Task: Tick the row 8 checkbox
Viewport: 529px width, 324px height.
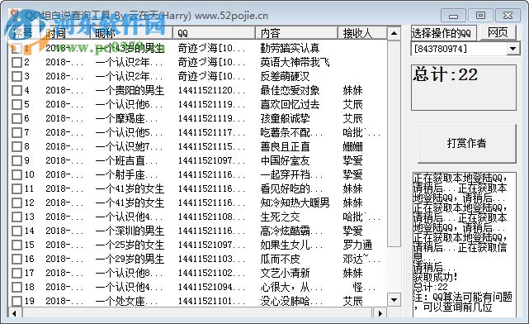Action: 17,146
